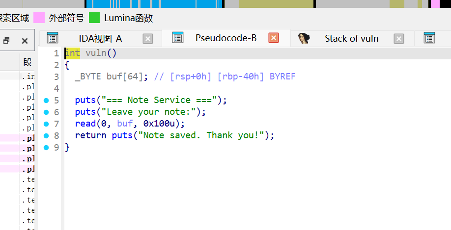Click the "Note saved. Thank you!" string
Viewport: 451px width, 230px height.
(201, 135)
